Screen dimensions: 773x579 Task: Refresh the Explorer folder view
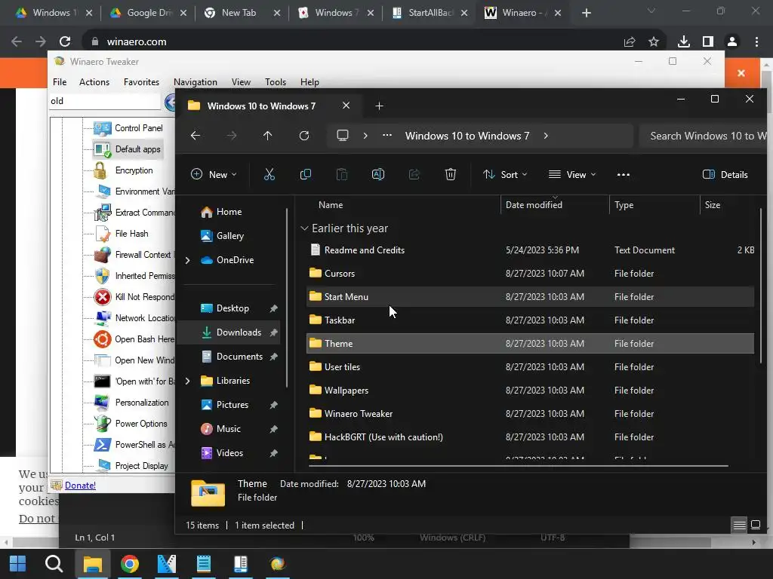(x=304, y=136)
